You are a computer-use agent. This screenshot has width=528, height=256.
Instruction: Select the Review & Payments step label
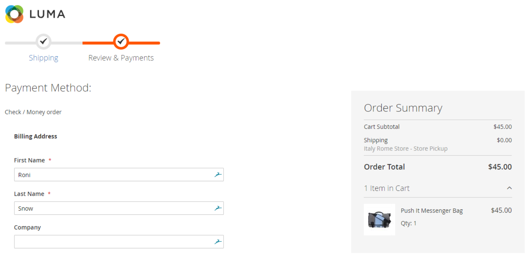click(121, 58)
